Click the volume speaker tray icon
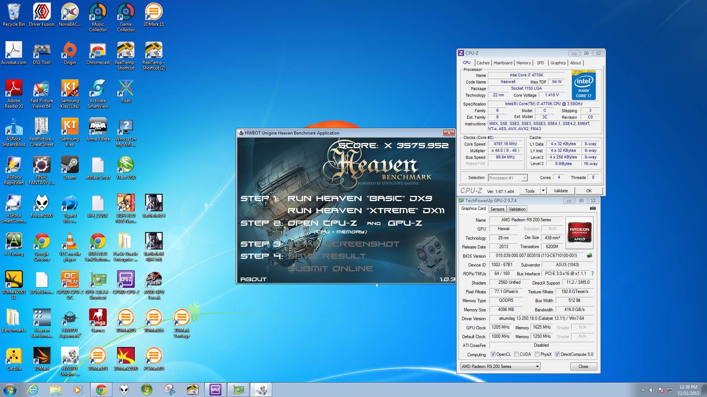 tap(652, 390)
